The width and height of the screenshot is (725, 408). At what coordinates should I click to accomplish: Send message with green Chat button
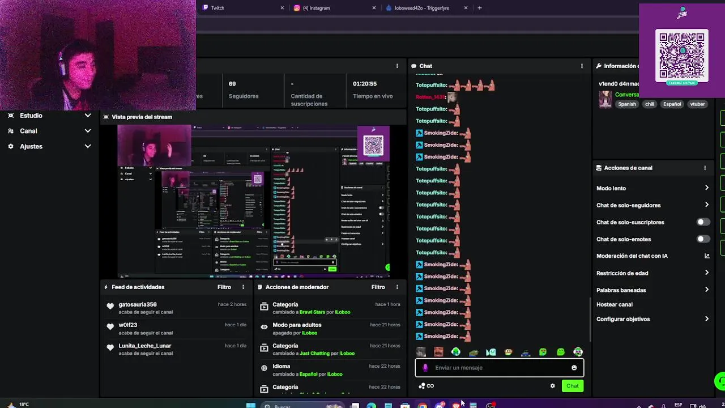tap(573, 386)
